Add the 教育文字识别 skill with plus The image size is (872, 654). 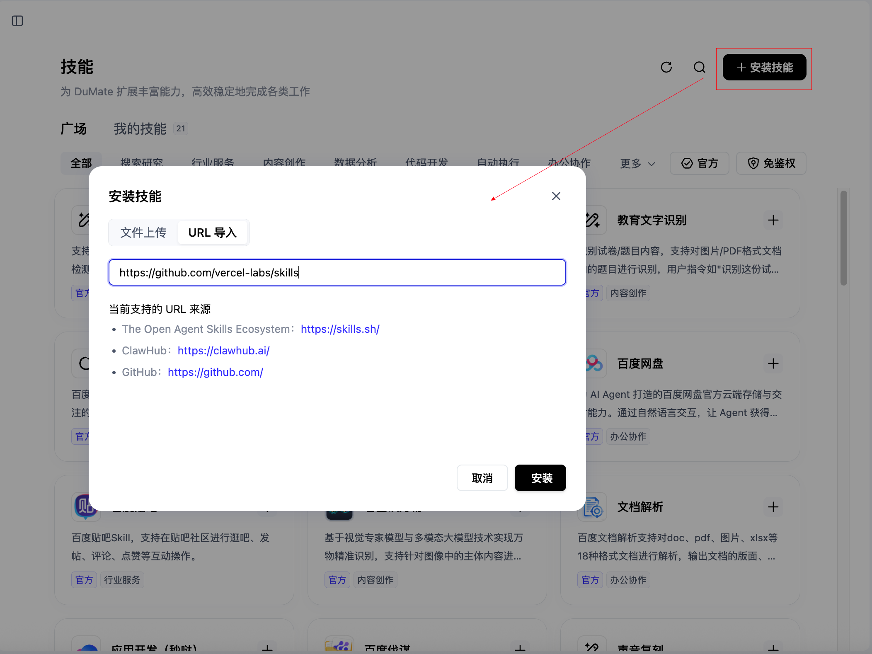click(773, 220)
